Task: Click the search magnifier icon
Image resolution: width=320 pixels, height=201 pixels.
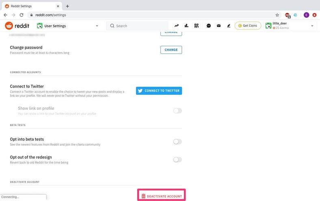Action: coord(112,26)
